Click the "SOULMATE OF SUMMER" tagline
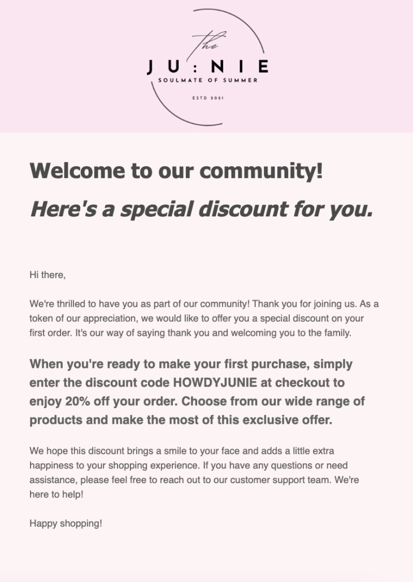 207,80
